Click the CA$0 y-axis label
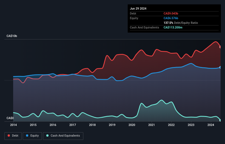This screenshot has height=144, width=225. point(10,118)
